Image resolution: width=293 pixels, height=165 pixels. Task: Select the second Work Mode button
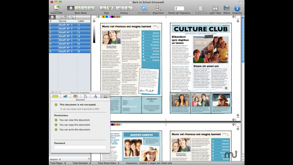tap(77, 8)
